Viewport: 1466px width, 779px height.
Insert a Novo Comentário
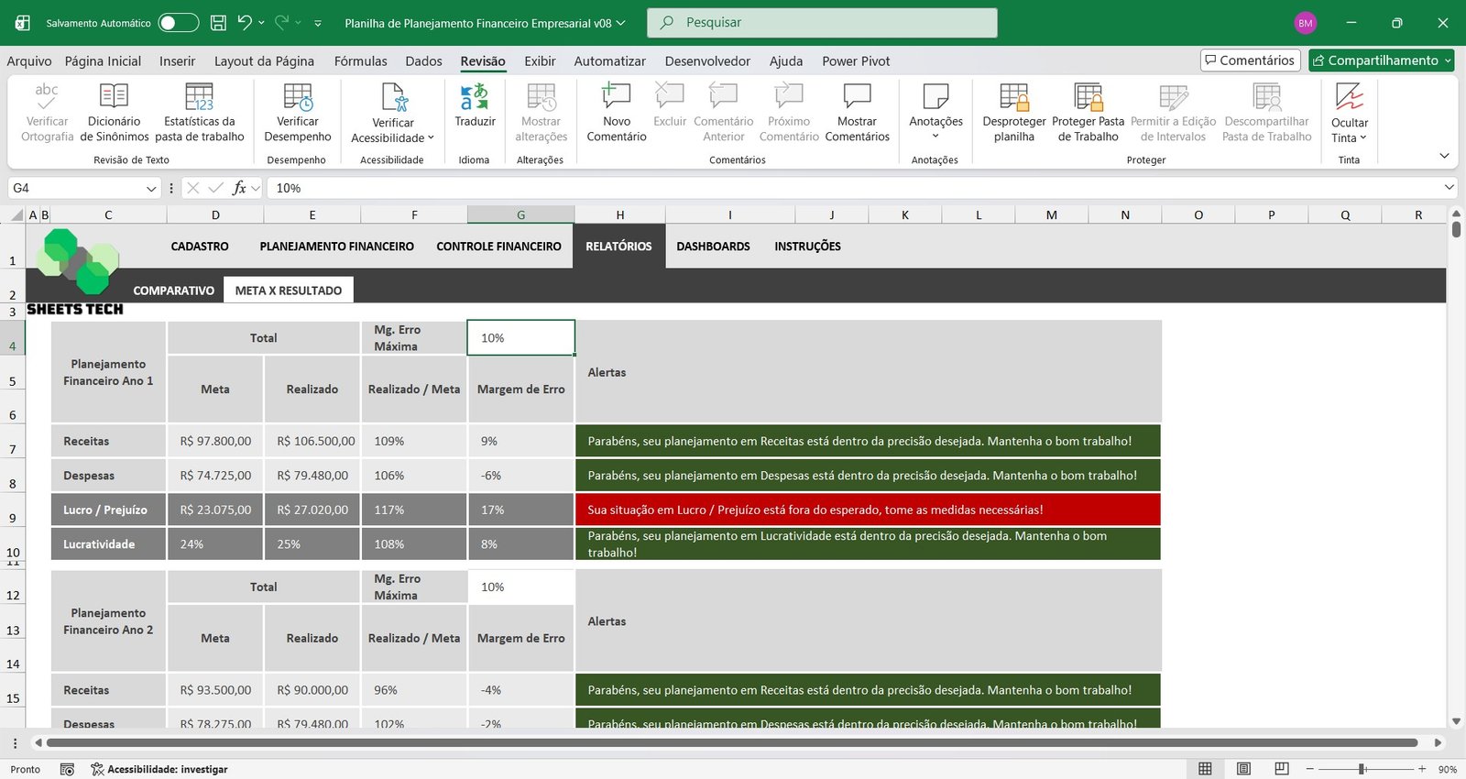coord(616,112)
